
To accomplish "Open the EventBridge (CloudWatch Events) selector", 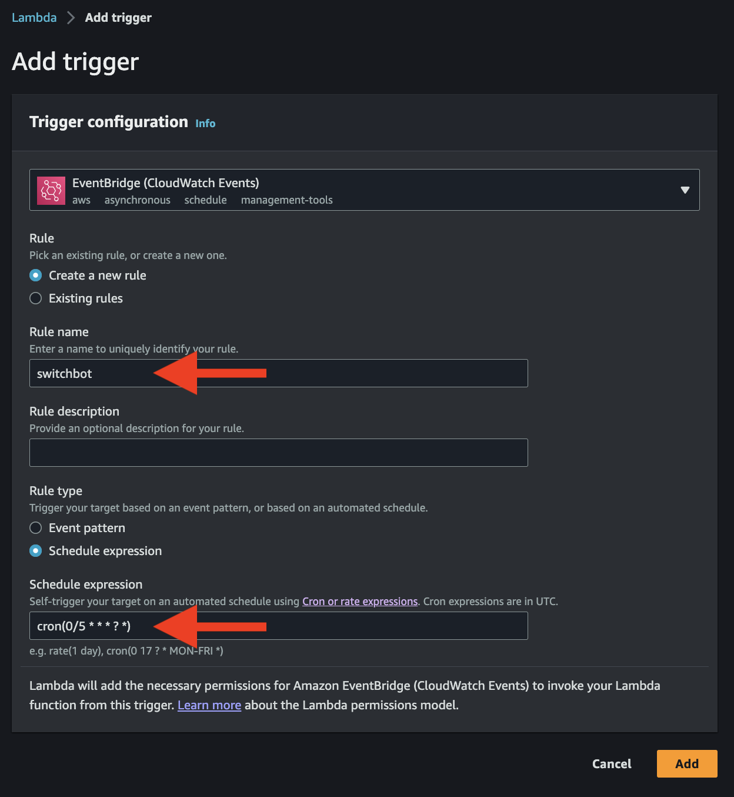I will pyautogui.click(x=365, y=190).
